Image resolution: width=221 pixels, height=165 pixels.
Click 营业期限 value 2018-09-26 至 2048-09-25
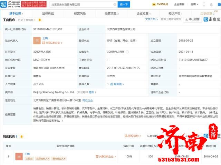pos(123,68)
